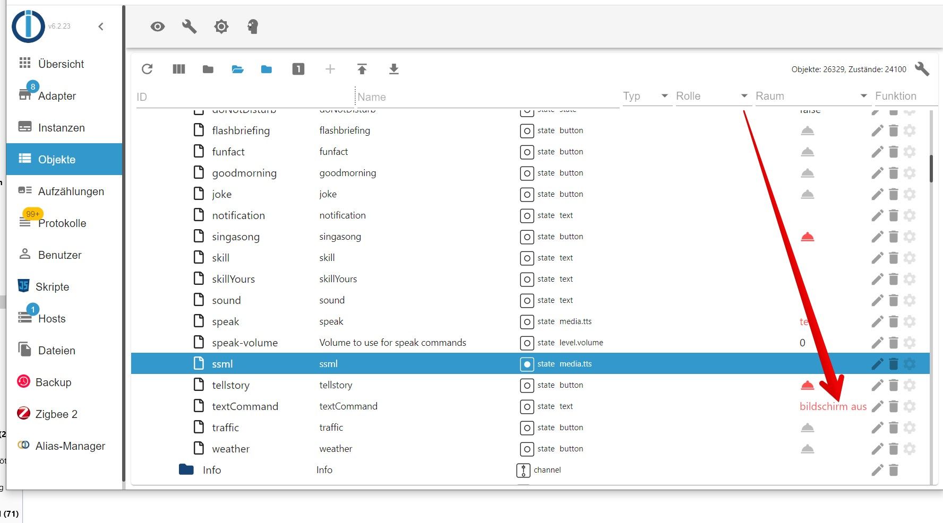The width and height of the screenshot is (943, 523).
Task: Collapse all folders with dark folder icon
Action: [x=208, y=69]
